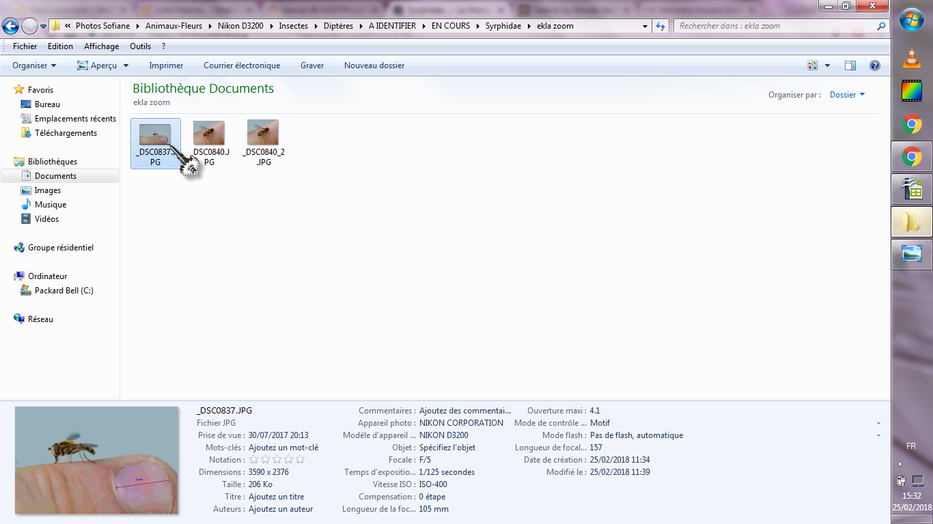This screenshot has height=524, width=933.
Task: Open the address bar history dropdown
Action: click(645, 26)
